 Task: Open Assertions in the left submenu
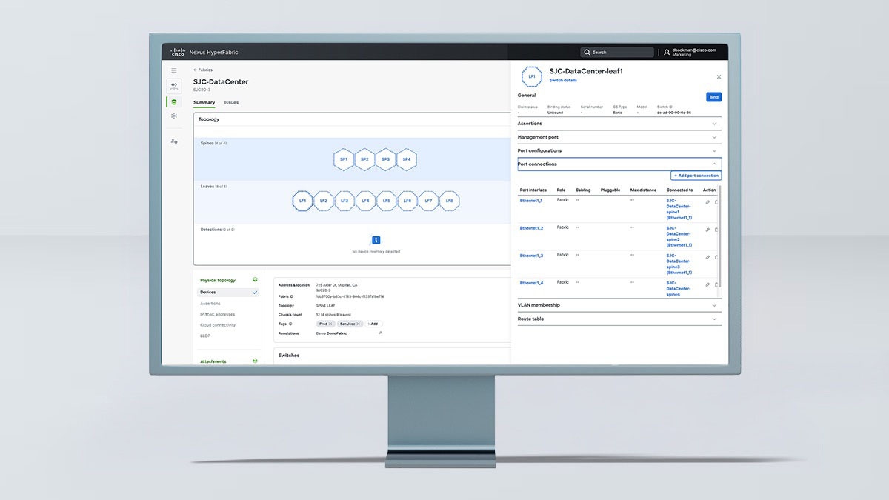click(x=210, y=304)
